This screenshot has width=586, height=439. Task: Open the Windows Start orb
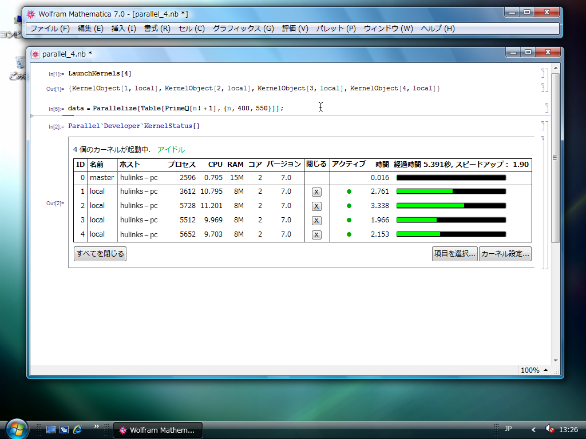[x=17, y=429]
